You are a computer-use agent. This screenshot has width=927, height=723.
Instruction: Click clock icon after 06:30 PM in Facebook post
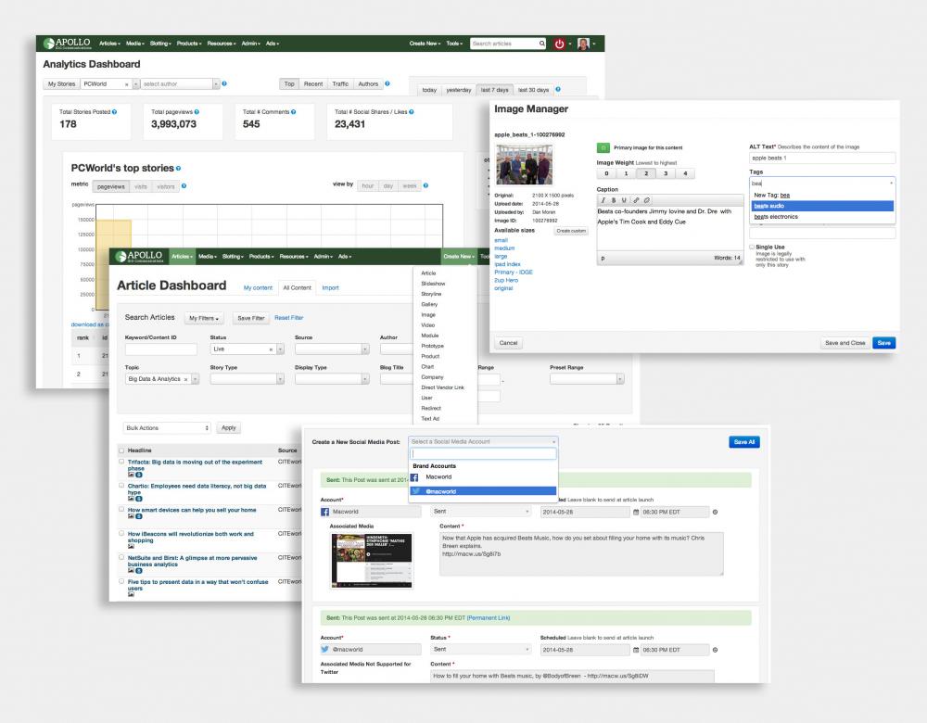[716, 512]
